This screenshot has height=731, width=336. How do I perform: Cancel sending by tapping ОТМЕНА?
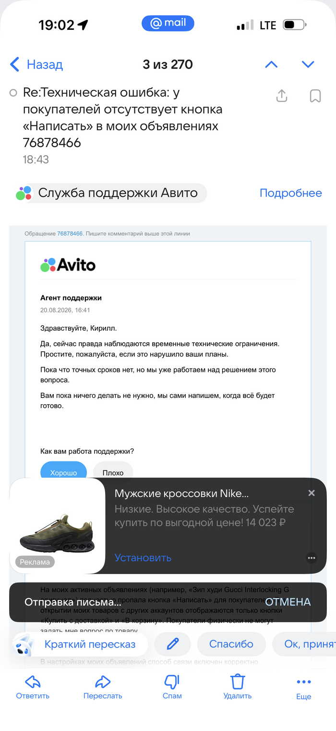[x=288, y=602]
